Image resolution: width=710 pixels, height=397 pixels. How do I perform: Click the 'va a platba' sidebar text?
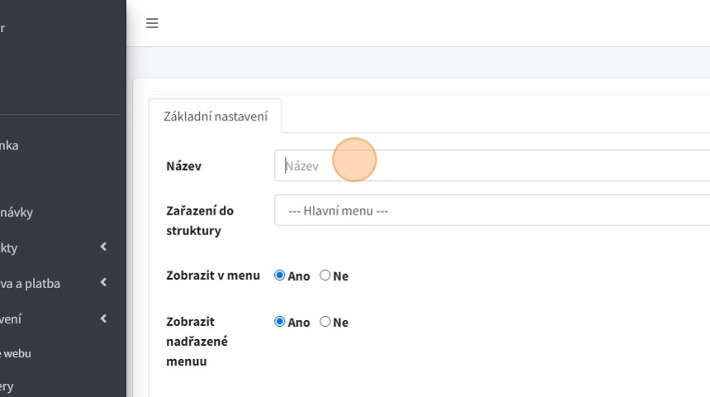click(x=30, y=283)
